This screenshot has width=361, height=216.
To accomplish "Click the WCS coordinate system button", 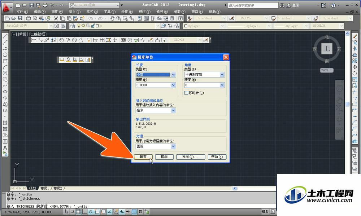I will [x=327, y=70].
